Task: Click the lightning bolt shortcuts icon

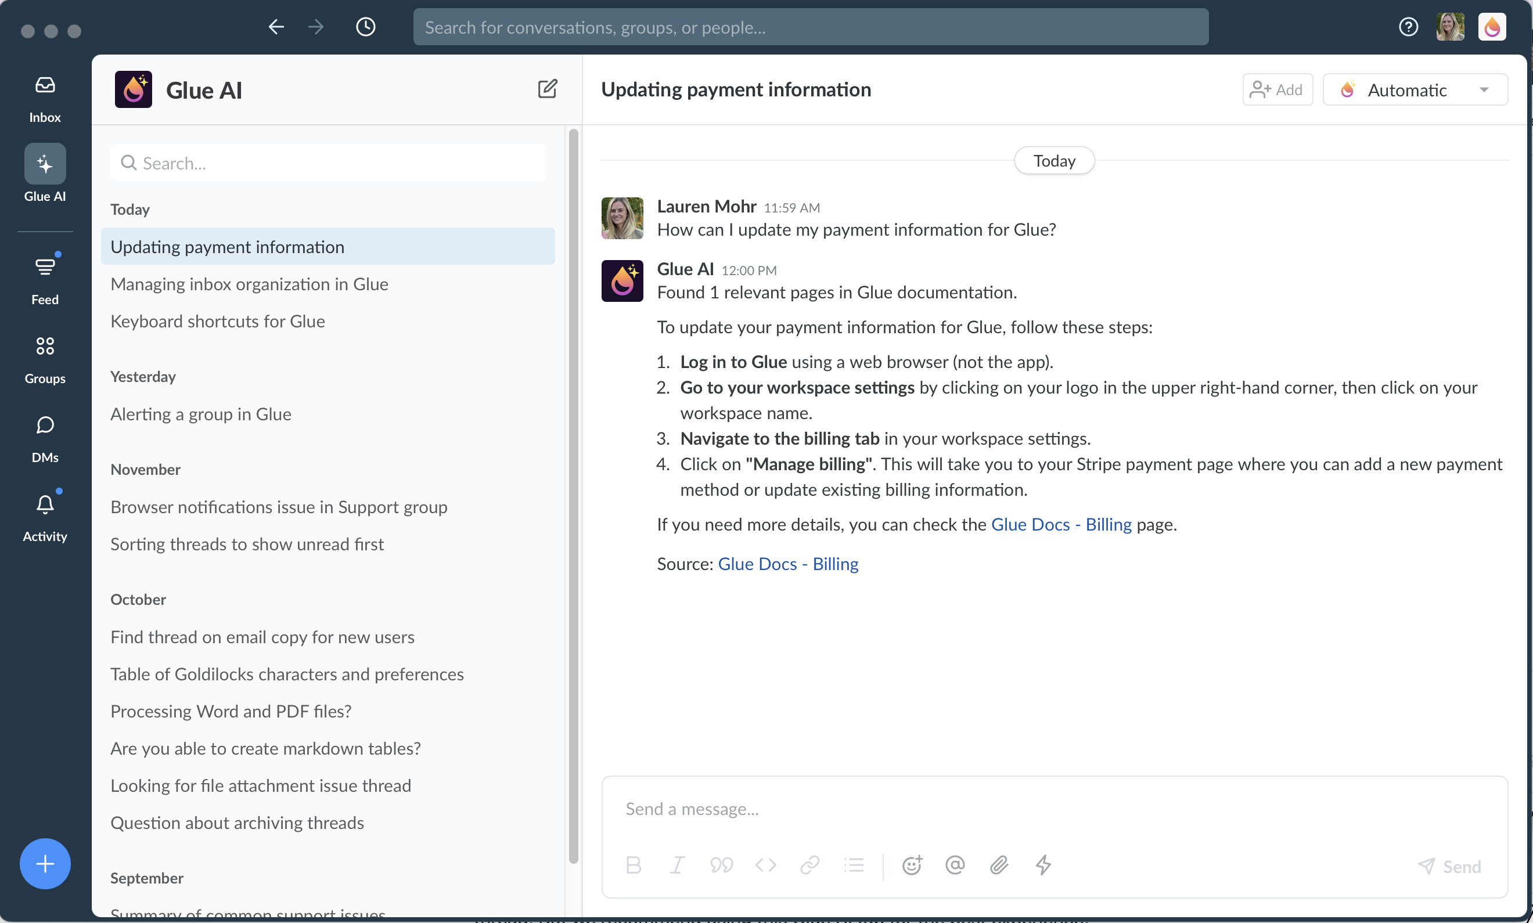Action: pos(1043,865)
